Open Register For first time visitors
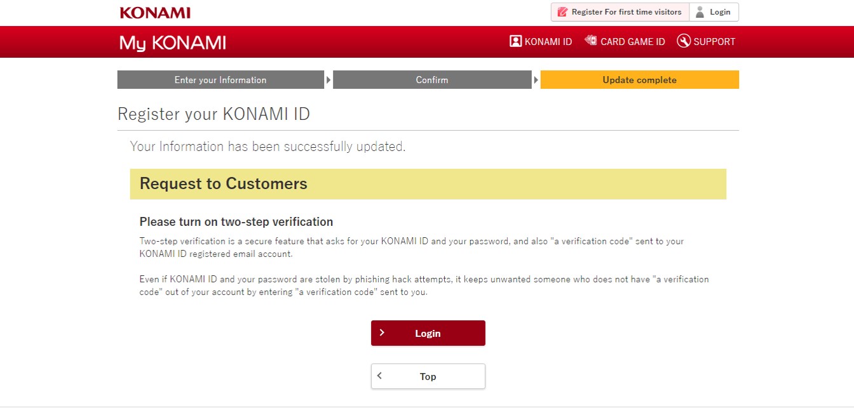The width and height of the screenshot is (854, 413). point(620,12)
